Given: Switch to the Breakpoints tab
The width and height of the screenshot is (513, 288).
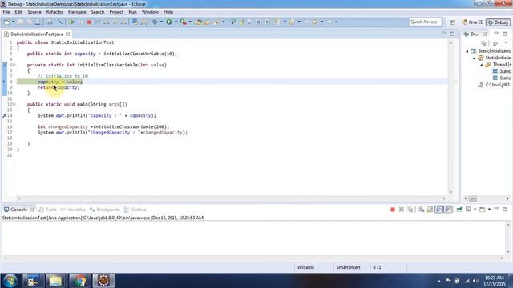Looking at the screenshot, I should tap(105, 210).
